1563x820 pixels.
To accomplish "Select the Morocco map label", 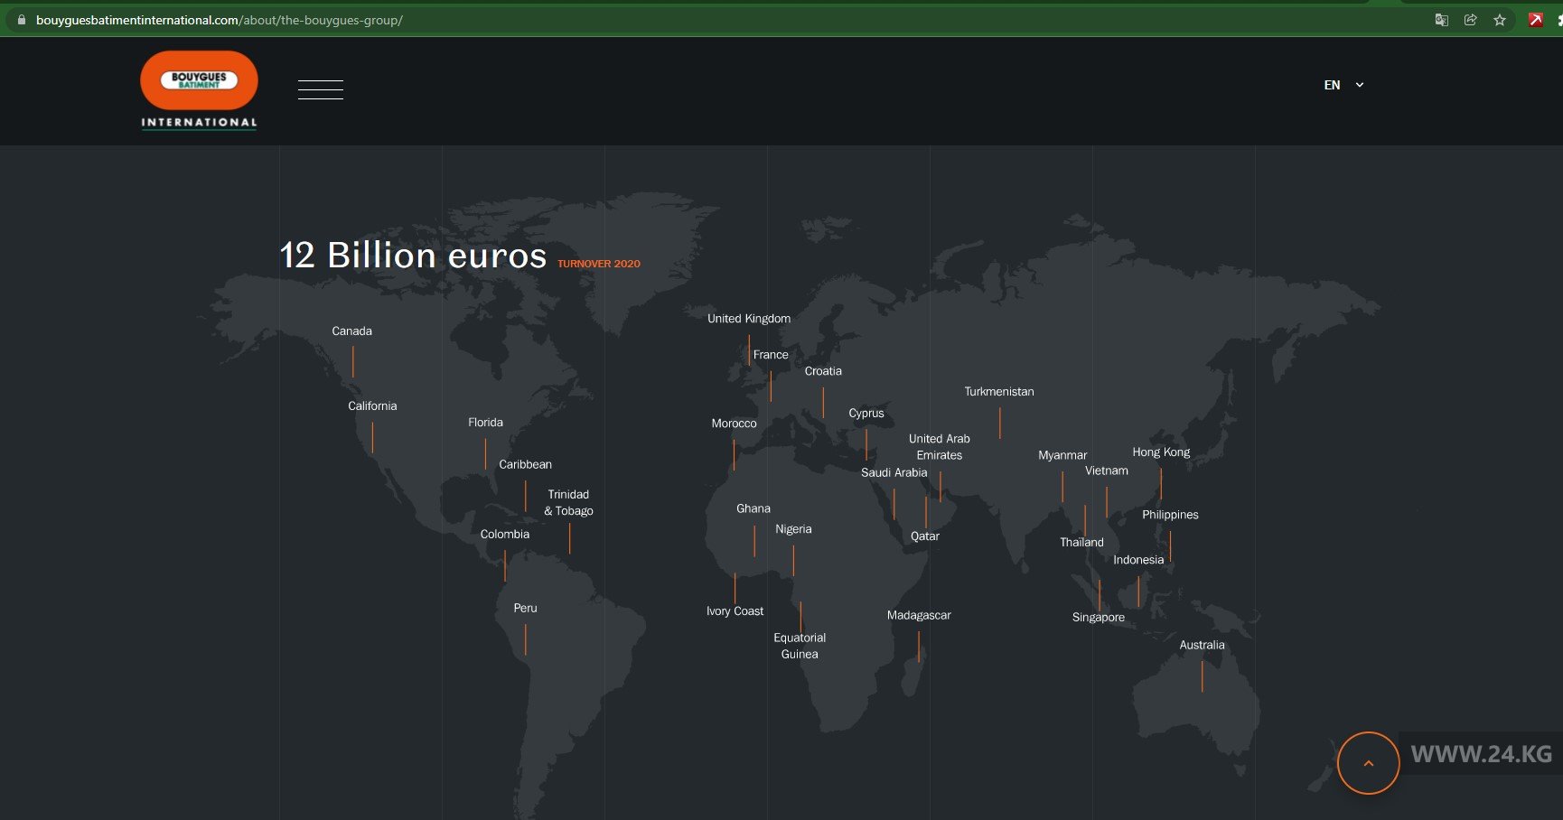I will (x=735, y=424).
